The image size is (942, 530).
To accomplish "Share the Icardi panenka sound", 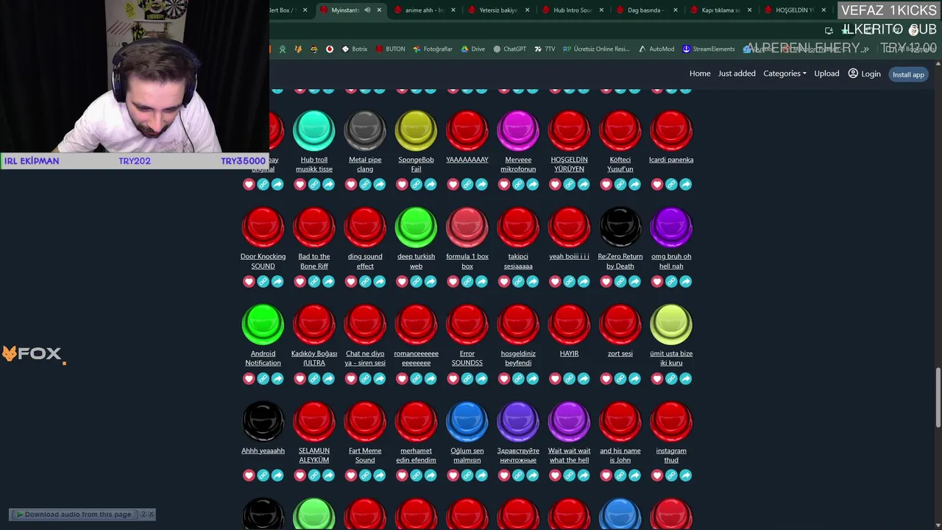I will (686, 185).
